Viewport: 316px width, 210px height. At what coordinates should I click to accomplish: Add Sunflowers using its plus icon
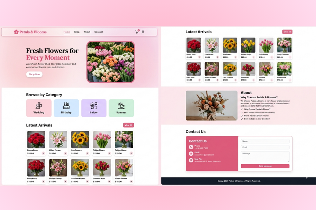87,153
